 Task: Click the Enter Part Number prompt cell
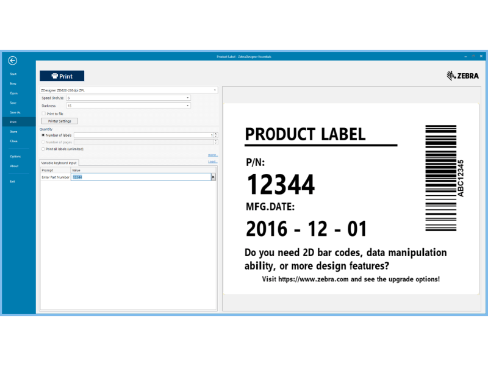[56, 178]
